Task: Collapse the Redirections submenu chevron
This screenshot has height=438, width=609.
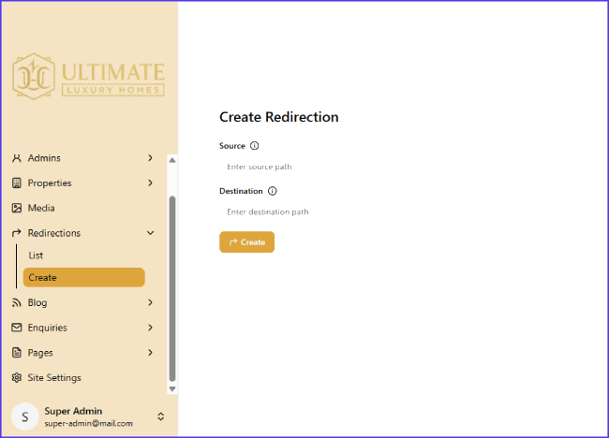Action: coord(150,233)
